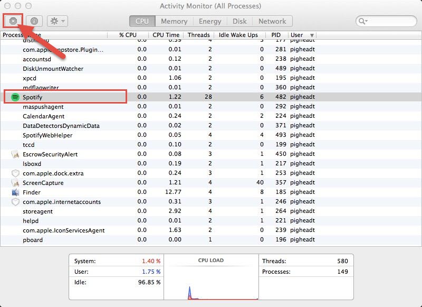This screenshot has width=422, height=307.
Task: Click the Spotify green app icon
Action: pyautogui.click(x=15, y=97)
